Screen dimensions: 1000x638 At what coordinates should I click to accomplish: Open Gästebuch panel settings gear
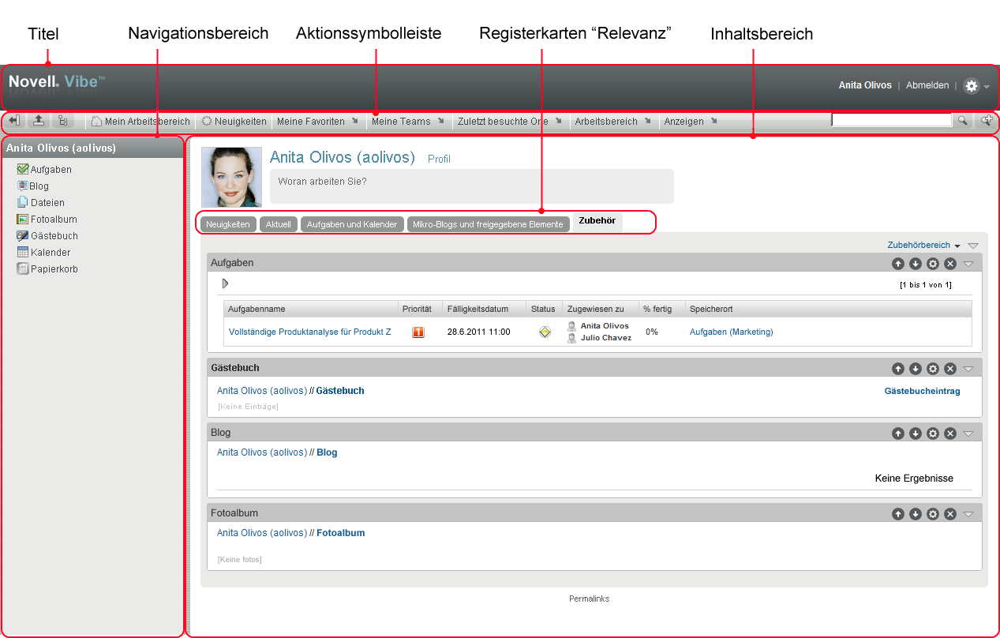tap(933, 368)
